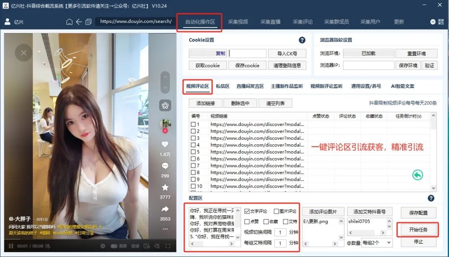Switch to 采集群成员 tab
The width and height of the screenshot is (449, 257).
point(336,22)
